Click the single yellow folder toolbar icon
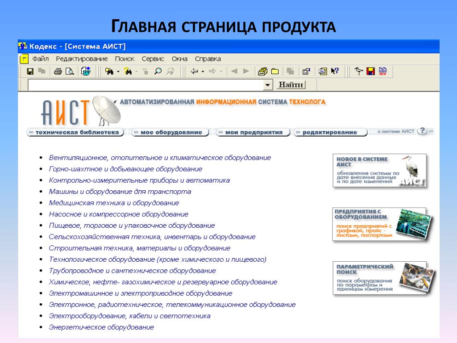The height and width of the screenshot is (343, 457). pyautogui.click(x=275, y=71)
